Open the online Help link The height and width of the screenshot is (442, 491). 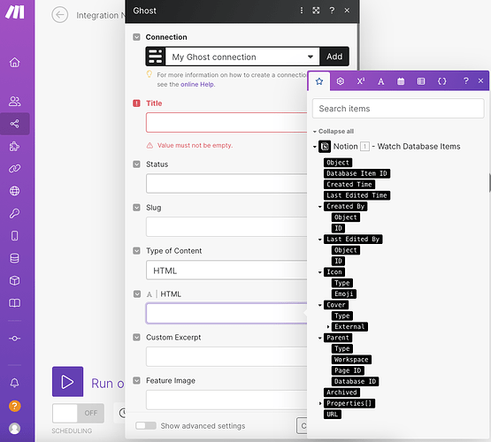[197, 85]
